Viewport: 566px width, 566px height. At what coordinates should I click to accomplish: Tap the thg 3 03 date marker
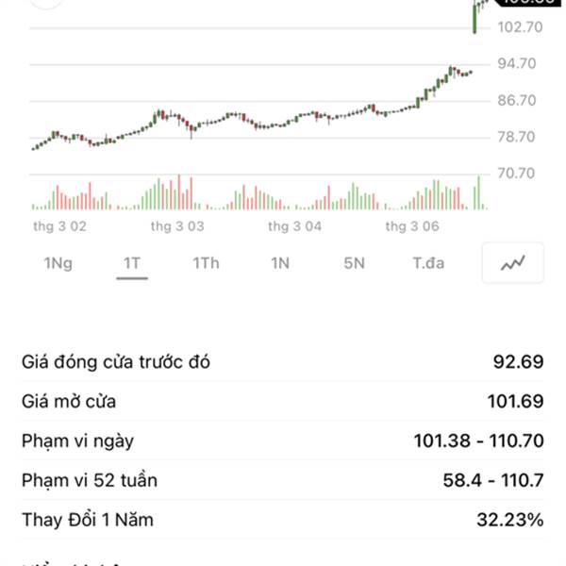click(x=177, y=226)
